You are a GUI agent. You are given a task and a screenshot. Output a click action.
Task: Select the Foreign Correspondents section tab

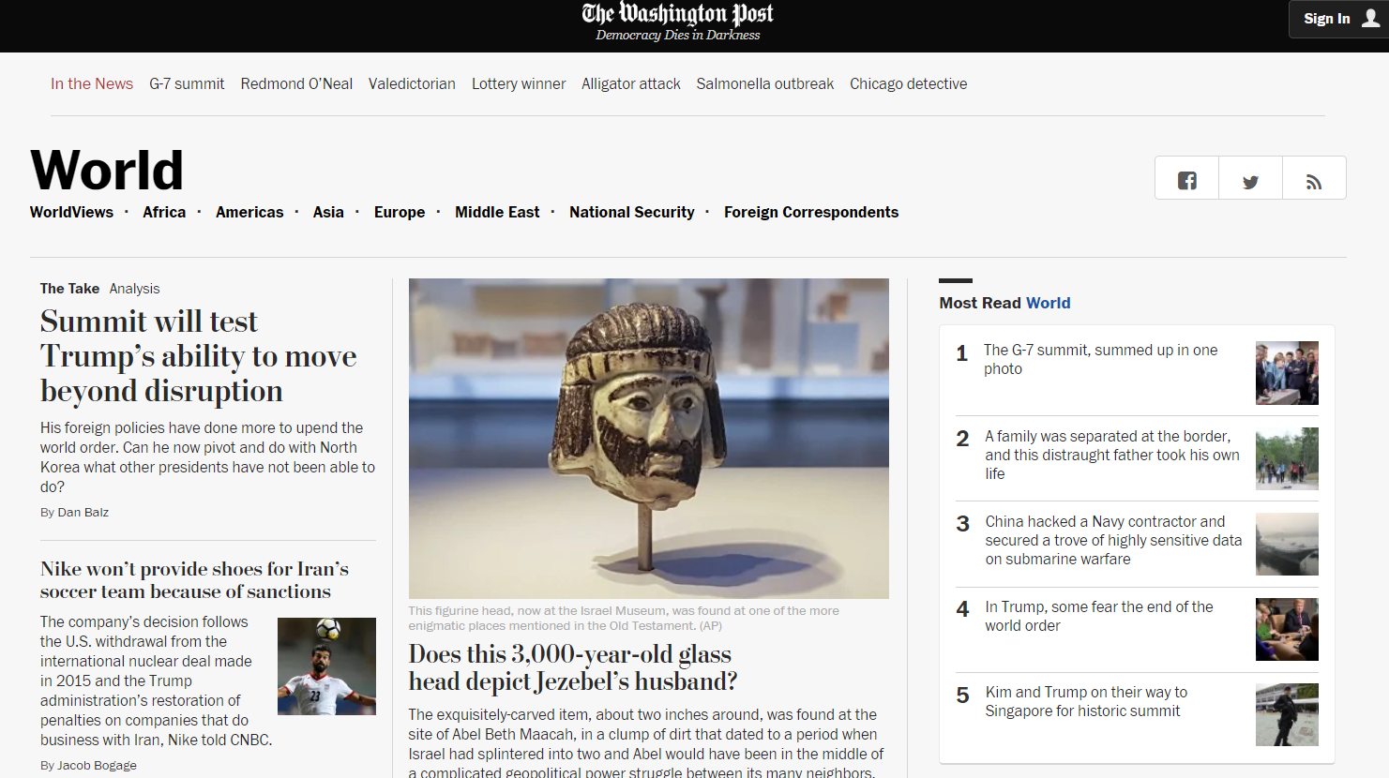(811, 212)
